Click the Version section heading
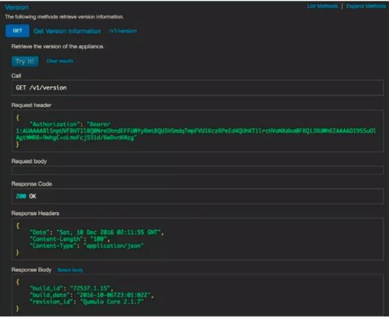The image size is (389, 317). click(x=17, y=7)
